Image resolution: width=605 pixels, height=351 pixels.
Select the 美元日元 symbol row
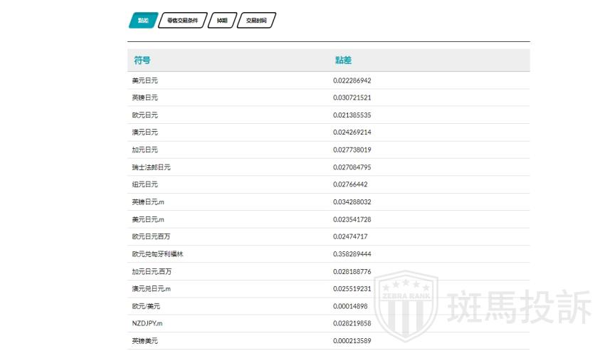click(144, 80)
